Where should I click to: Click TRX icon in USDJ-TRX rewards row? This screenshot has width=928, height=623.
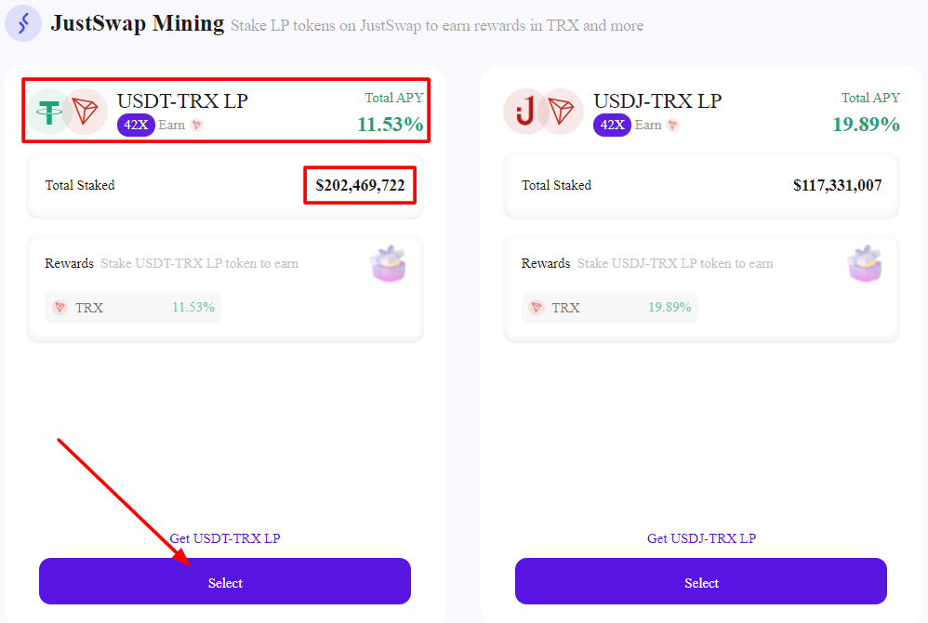pyautogui.click(x=537, y=308)
